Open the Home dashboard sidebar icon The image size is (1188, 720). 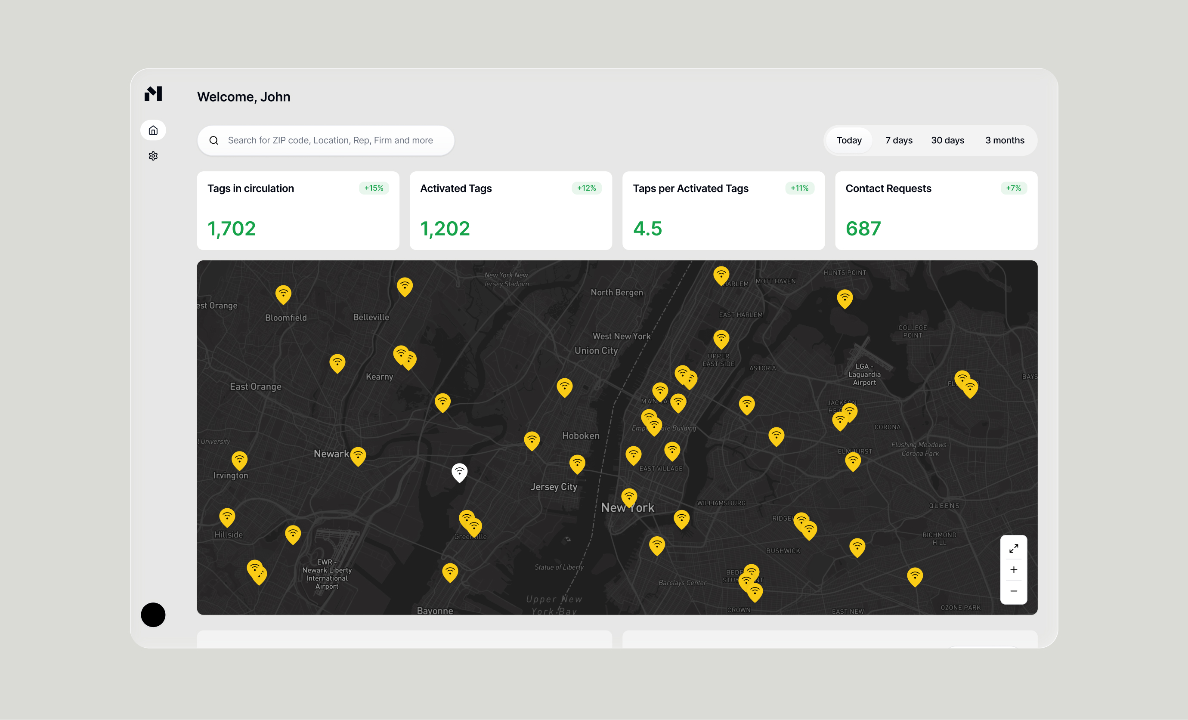(153, 130)
